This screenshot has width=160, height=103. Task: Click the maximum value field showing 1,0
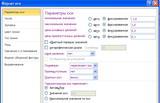pyautogui.click(x=143, y=25)
